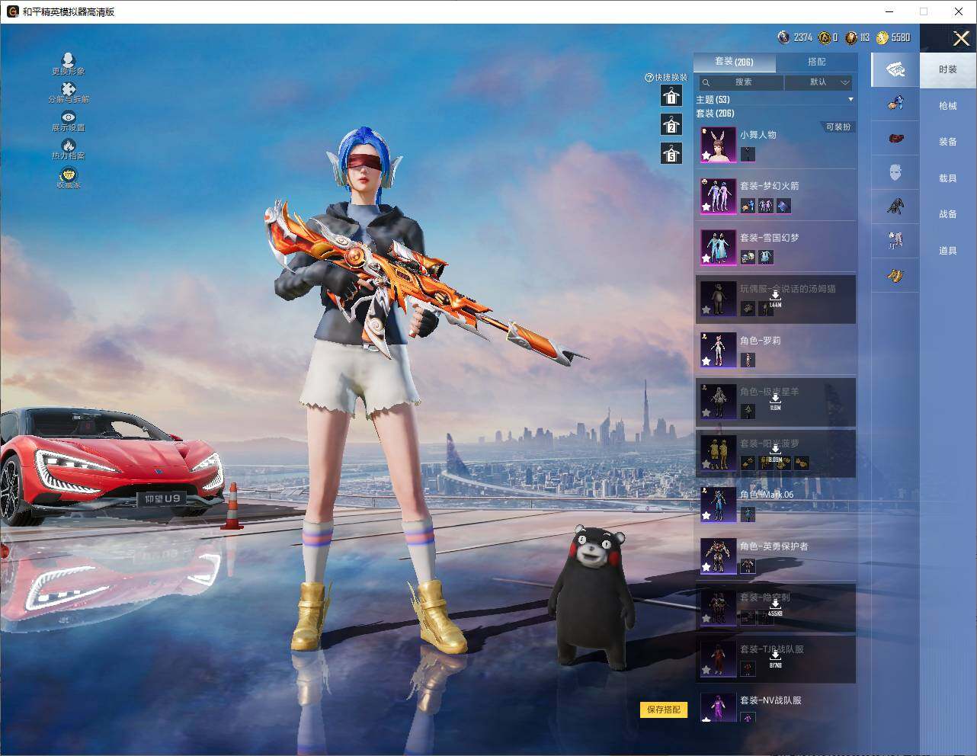Click the 搜索 search field

pos(742,82)
